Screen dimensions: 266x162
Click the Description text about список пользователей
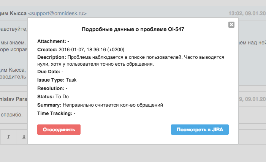[x=131, y=61]
